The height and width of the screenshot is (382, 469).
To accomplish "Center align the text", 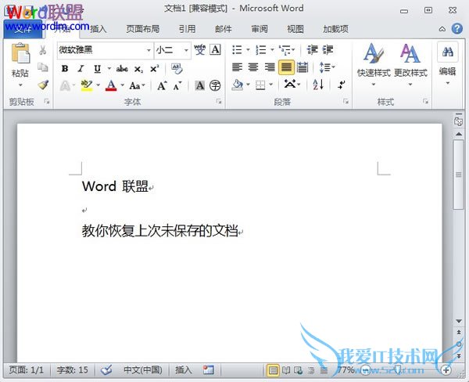I will pyautogui.click(x=253, y=67).
